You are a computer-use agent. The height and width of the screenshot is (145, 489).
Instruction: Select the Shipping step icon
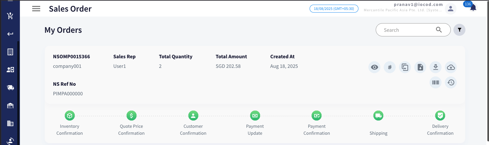(378, 116)
